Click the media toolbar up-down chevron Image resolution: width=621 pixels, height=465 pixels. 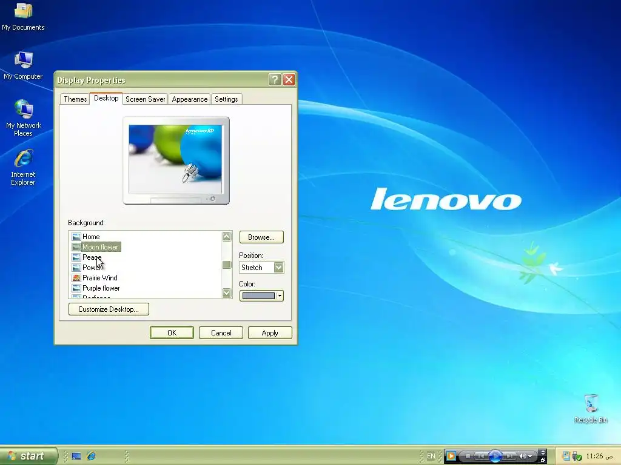(x=543, y=452)
